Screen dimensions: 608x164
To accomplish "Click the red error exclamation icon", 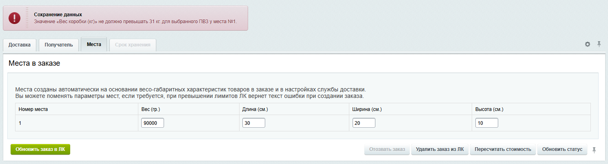I will point(14,18).
